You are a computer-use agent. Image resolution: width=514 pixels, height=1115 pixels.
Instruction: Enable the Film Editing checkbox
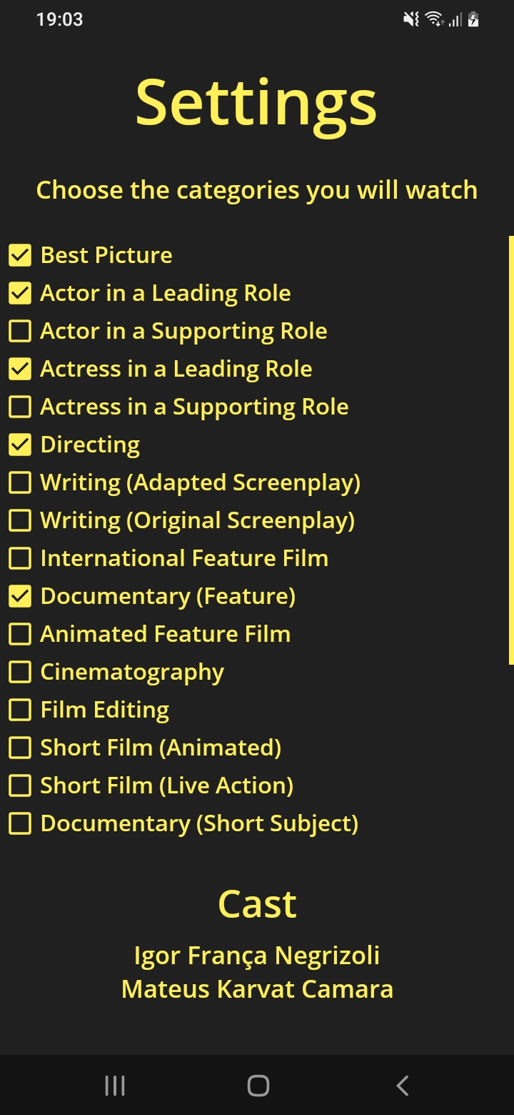pyautogui.click(x=20, y=710)
